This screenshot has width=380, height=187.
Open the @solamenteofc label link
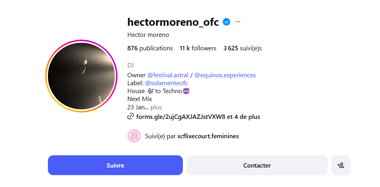tap(167, 83)
